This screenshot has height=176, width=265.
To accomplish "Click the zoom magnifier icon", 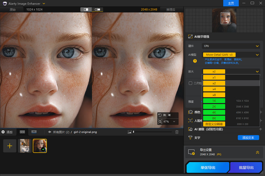I will (160, 121).
